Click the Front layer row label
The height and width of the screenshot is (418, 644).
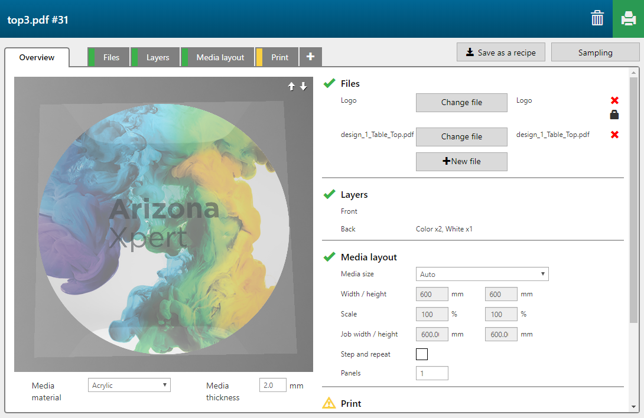[x=349, y=211]
